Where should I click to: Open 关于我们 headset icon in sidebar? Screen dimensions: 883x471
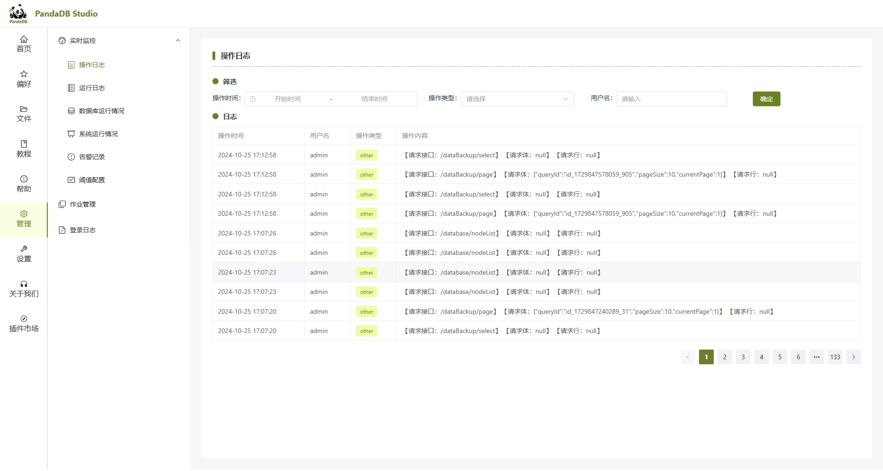click(x=24, y=284)
